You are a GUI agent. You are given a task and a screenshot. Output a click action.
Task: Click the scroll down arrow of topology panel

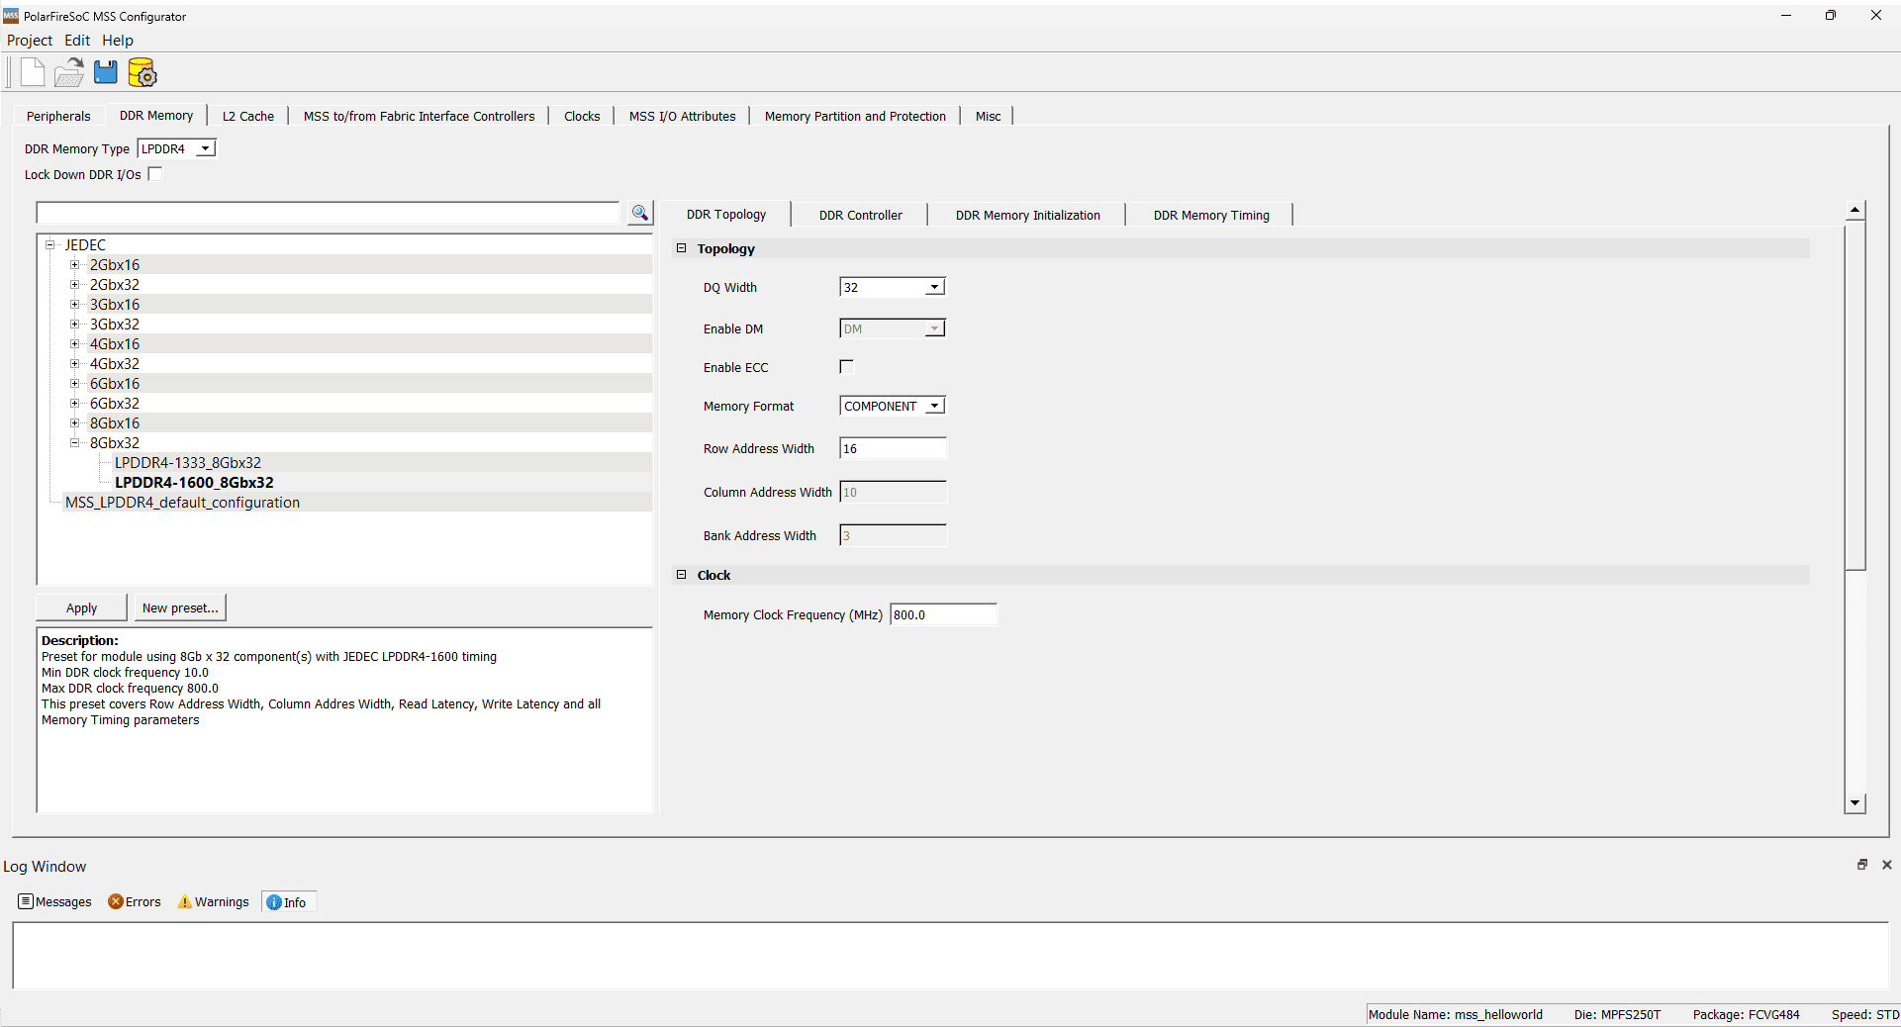(1855, 803)
